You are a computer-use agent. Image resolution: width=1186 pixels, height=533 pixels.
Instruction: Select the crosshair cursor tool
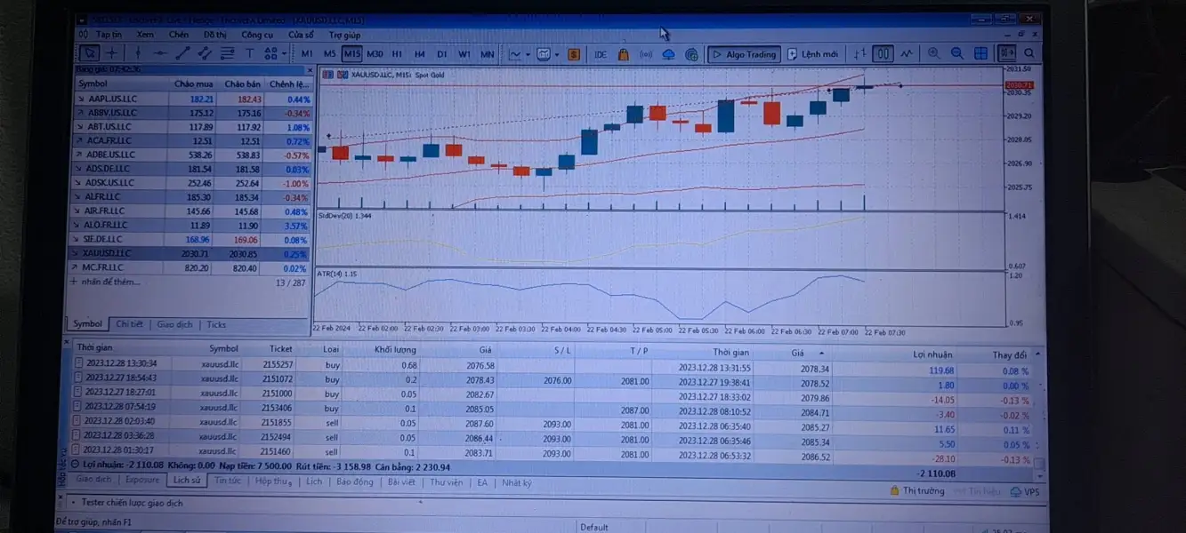coord(113,53)
